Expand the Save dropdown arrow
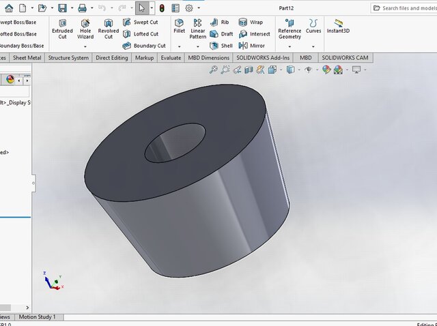Viewport: 437px width, 326px height. pos(72,8)
